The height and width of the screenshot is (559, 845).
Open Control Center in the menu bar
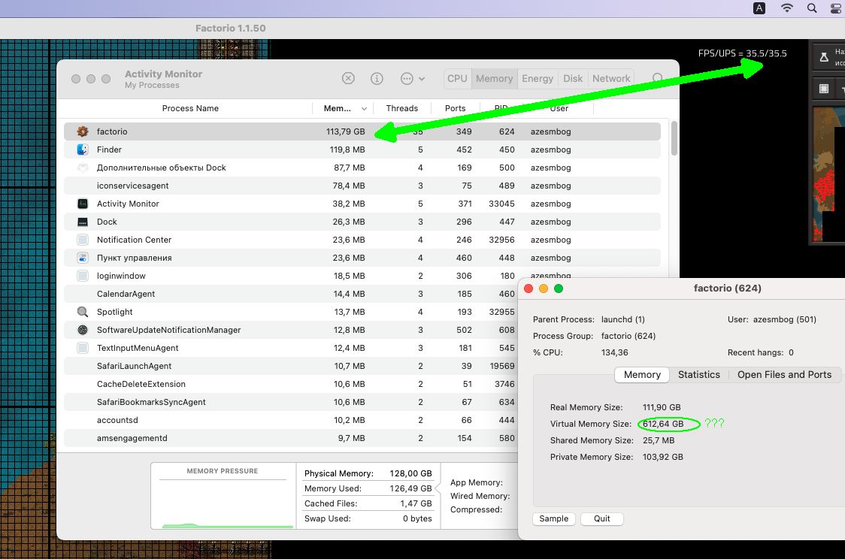coord(837,8)
